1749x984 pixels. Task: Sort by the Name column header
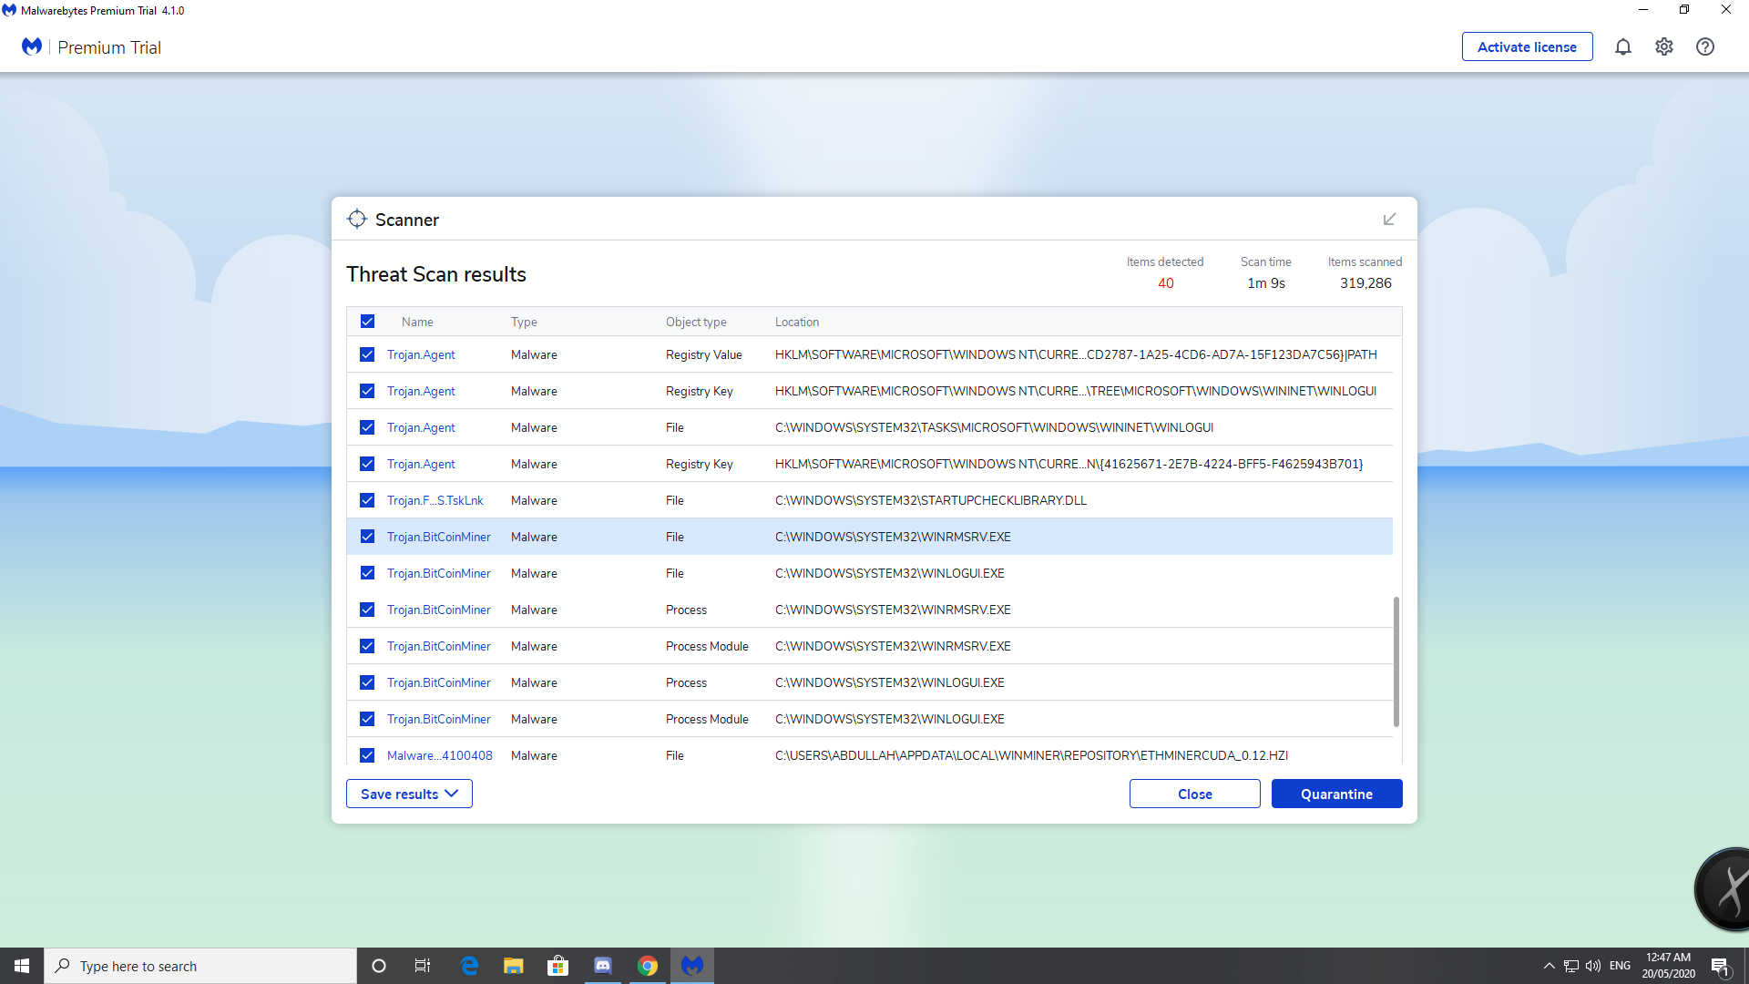coord(417,322)
